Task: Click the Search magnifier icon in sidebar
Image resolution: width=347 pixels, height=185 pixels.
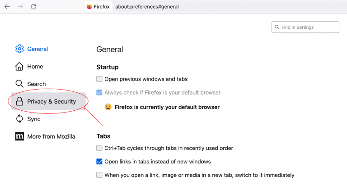Action: click(x=19, y=84)
